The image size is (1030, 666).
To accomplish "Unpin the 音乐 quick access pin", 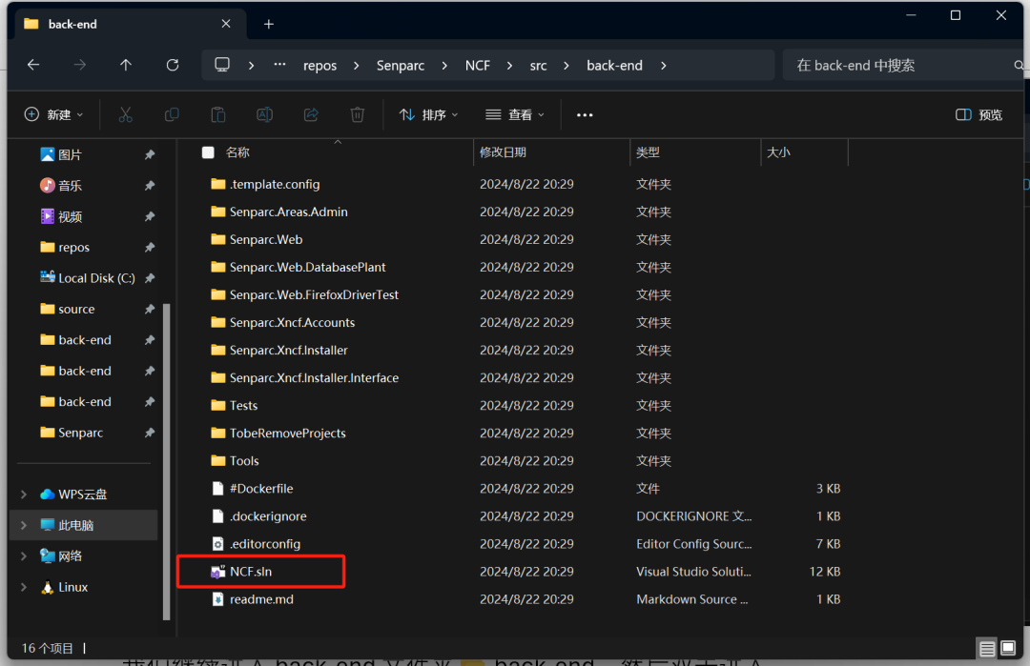I will [x=150, y=186].
